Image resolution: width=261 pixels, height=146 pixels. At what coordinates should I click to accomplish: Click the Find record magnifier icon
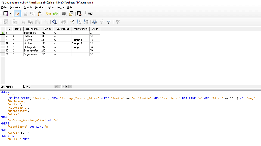click(x=55, y=22)
